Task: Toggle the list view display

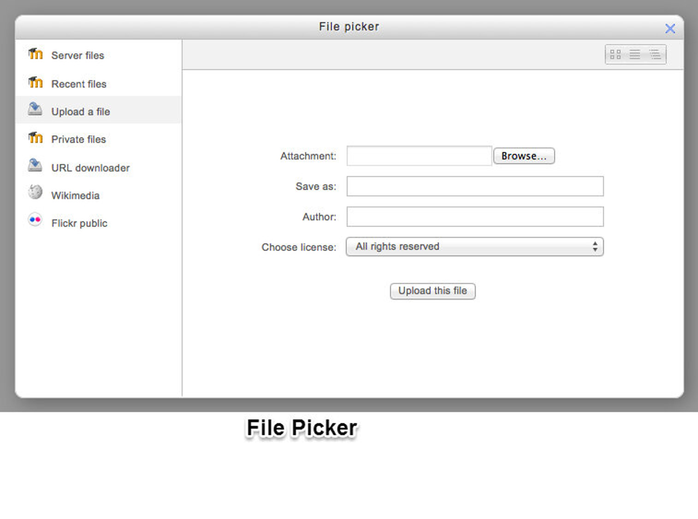Action: tap(635, 54)
